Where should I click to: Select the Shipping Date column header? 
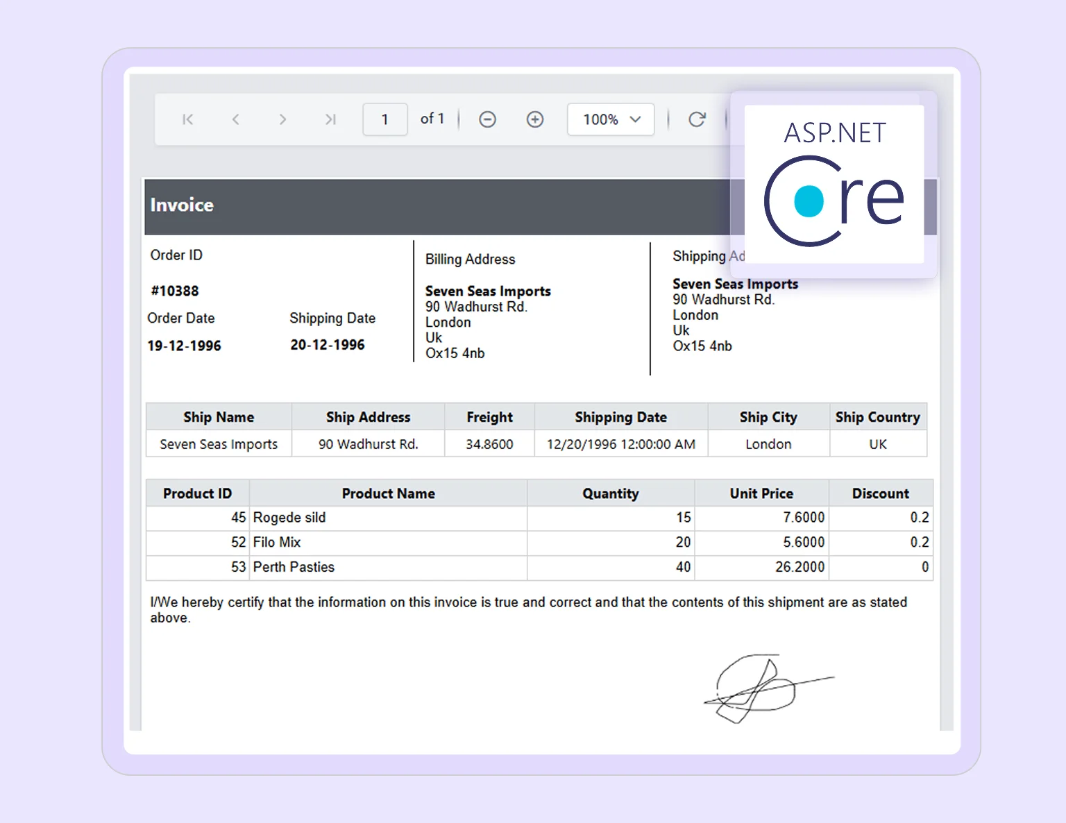(620, 416)
